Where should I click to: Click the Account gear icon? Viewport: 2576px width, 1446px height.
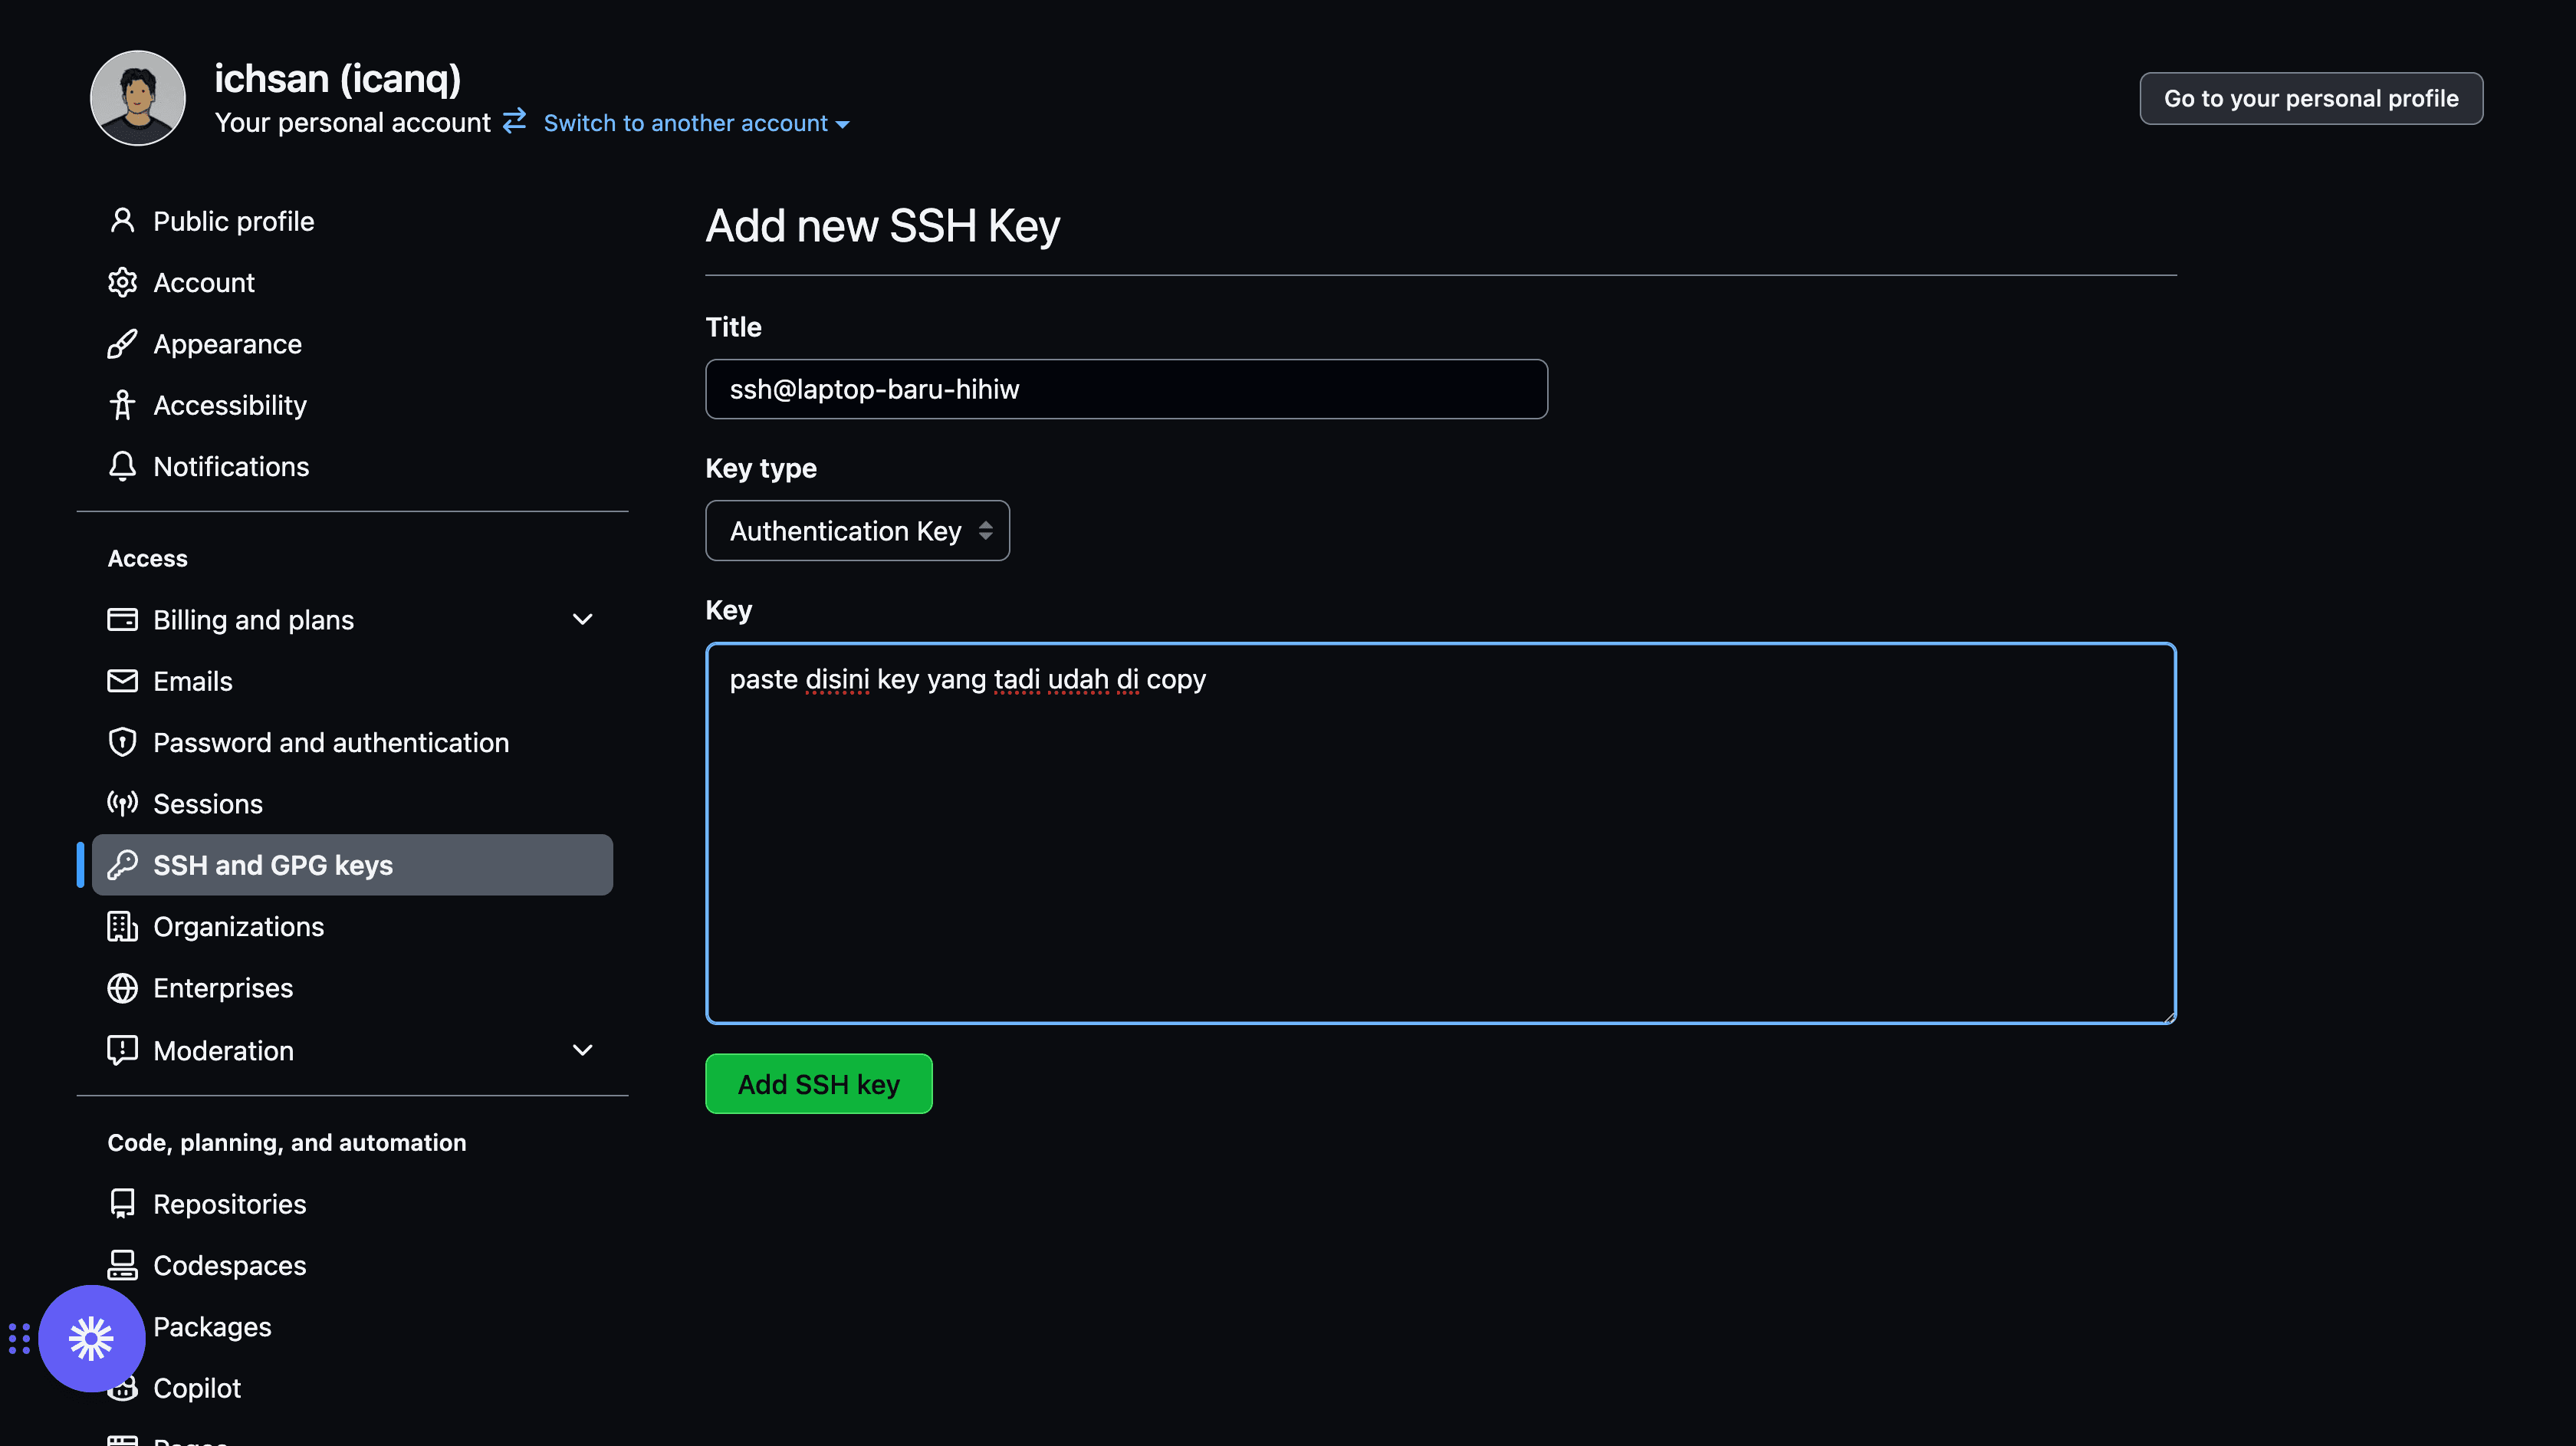pos(122,282)
